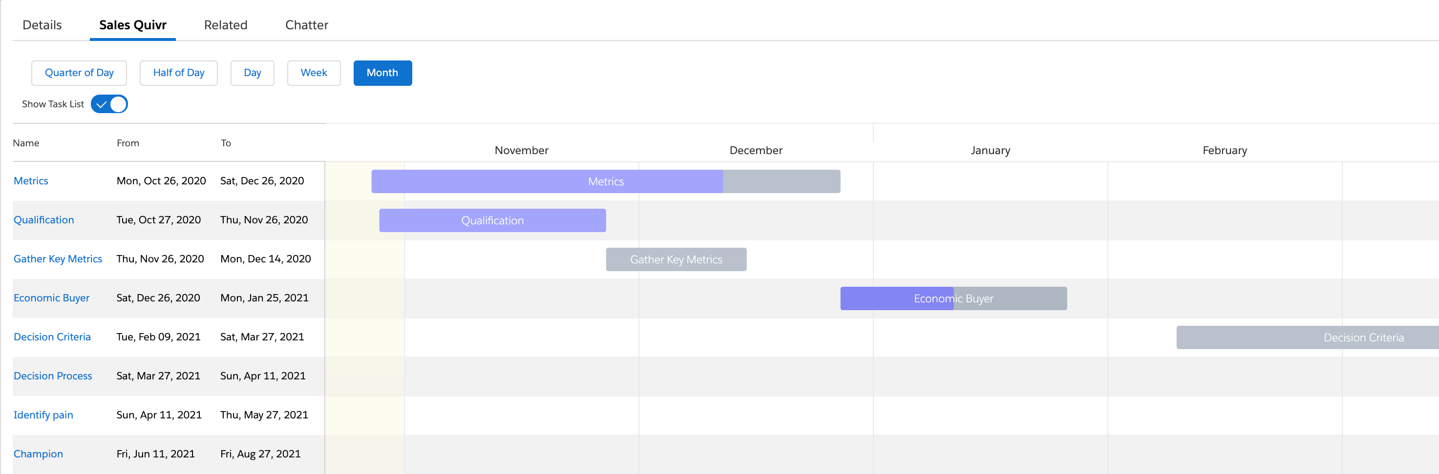Choose the Day view button
Viewport: 1439px width, 474px height.
tap(253, 73)
